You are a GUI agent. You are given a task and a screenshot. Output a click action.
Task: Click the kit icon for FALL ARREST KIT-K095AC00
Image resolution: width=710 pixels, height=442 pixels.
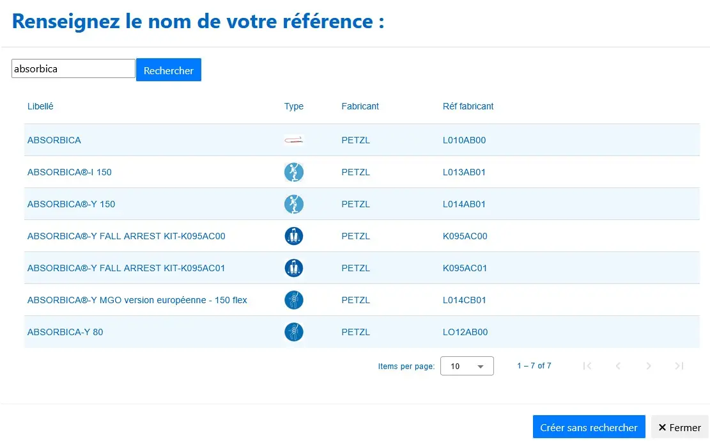(x=293, y=236)
